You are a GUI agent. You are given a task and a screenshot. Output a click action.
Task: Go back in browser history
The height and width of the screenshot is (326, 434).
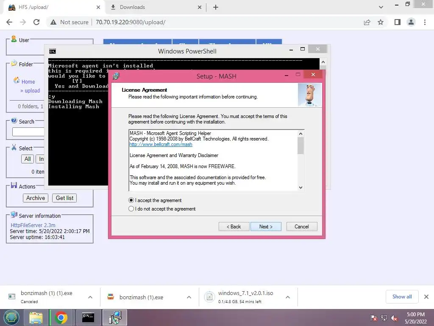coord(9,22)
